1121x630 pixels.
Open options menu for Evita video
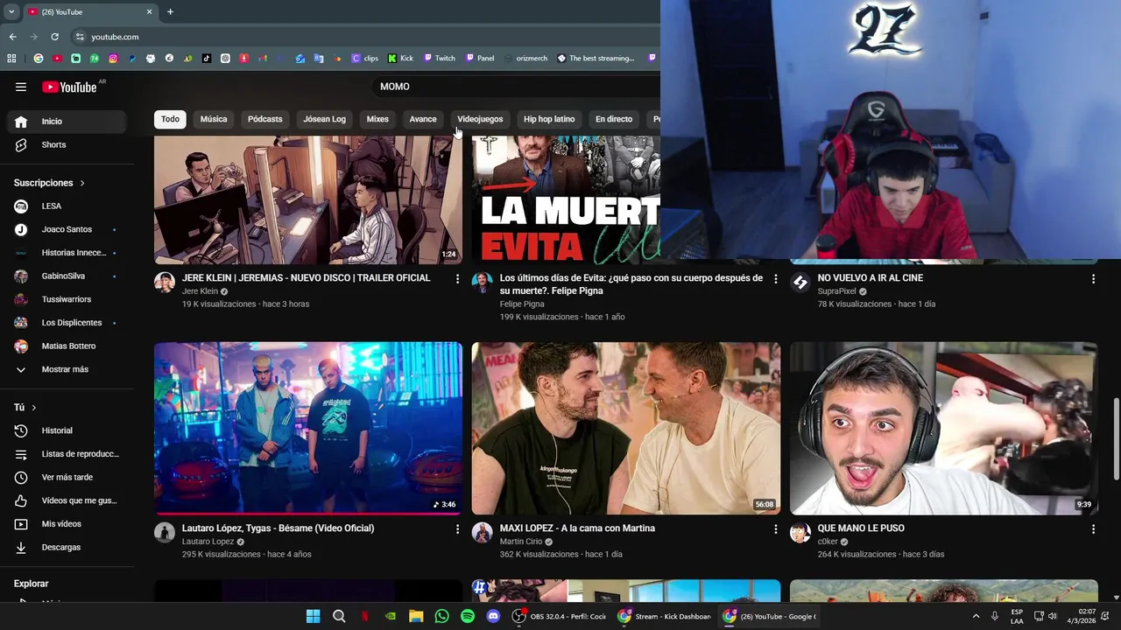(x=775, y=279)
